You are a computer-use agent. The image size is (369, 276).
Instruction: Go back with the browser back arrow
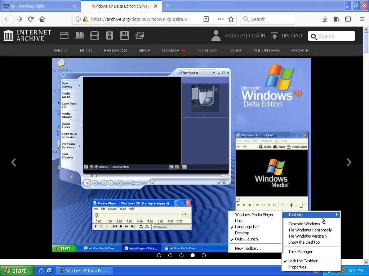tap(7, 19)
